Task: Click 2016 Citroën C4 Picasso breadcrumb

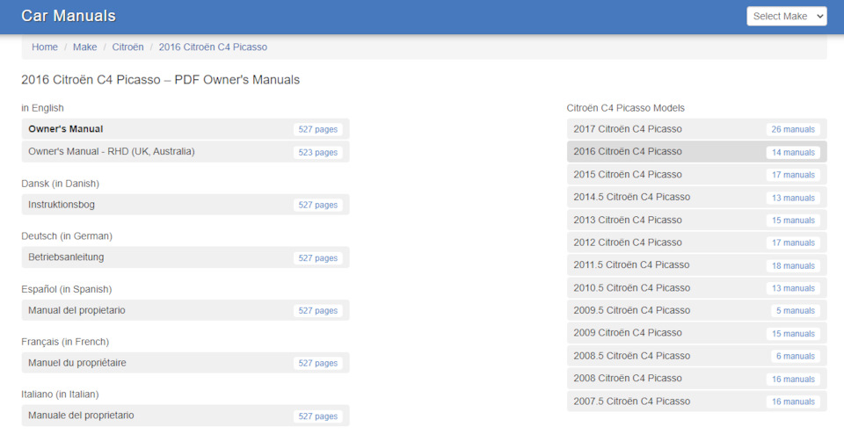Action: (213, 47)
